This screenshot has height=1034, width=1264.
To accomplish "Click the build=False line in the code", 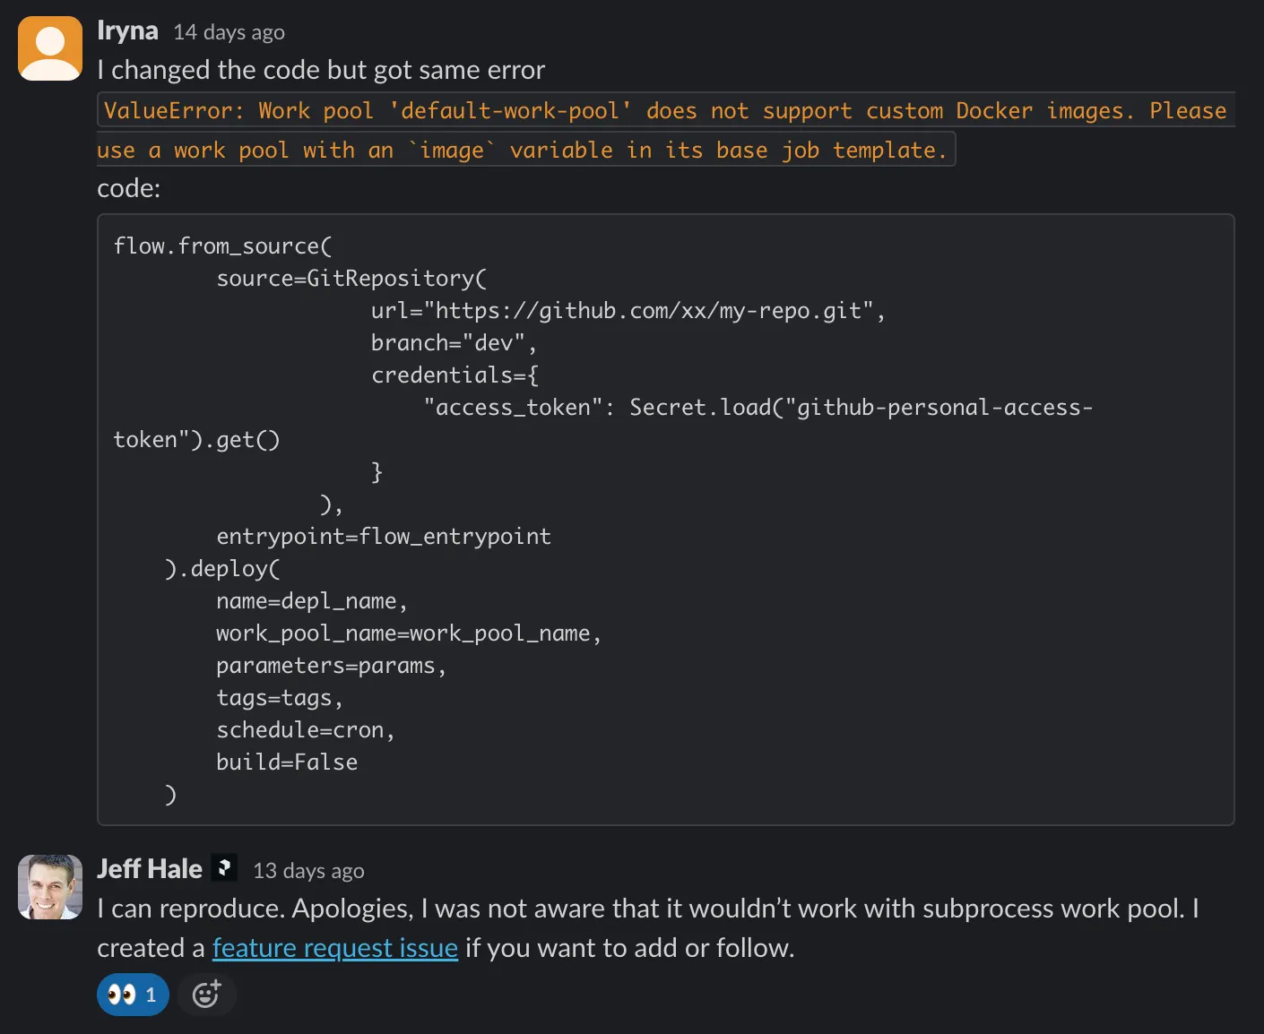I will pos(287,763).
